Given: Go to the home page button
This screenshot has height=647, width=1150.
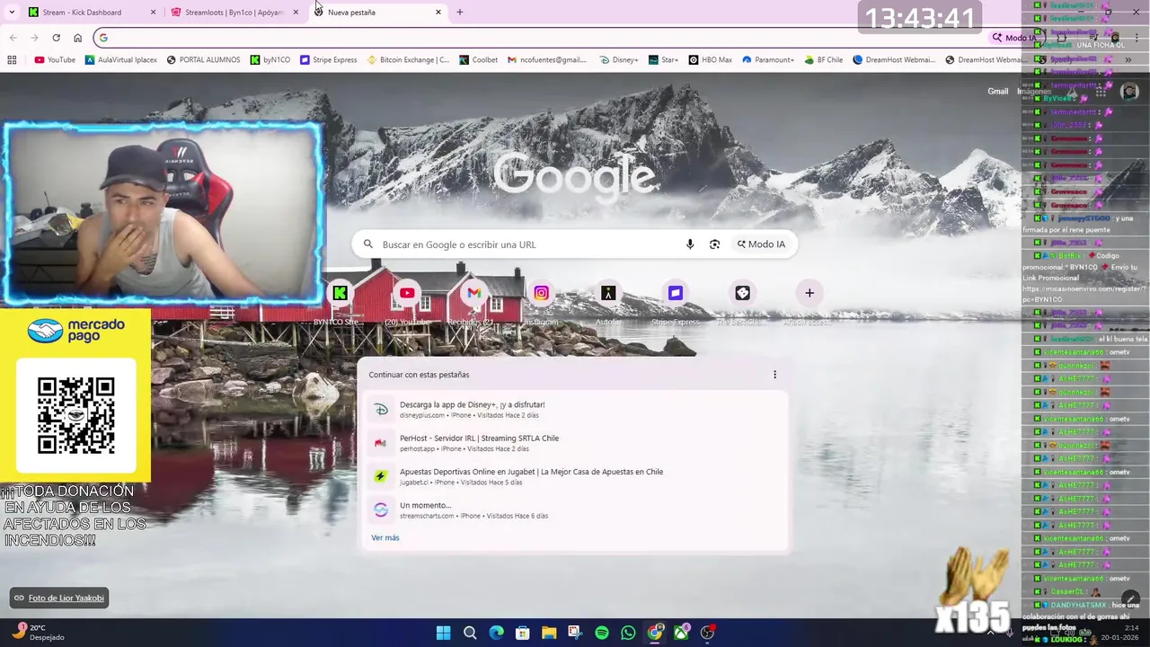Looking at the screenshot, I should click(77, 38).
